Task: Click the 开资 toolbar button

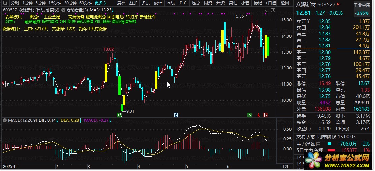Action: [x=220, y=3]
